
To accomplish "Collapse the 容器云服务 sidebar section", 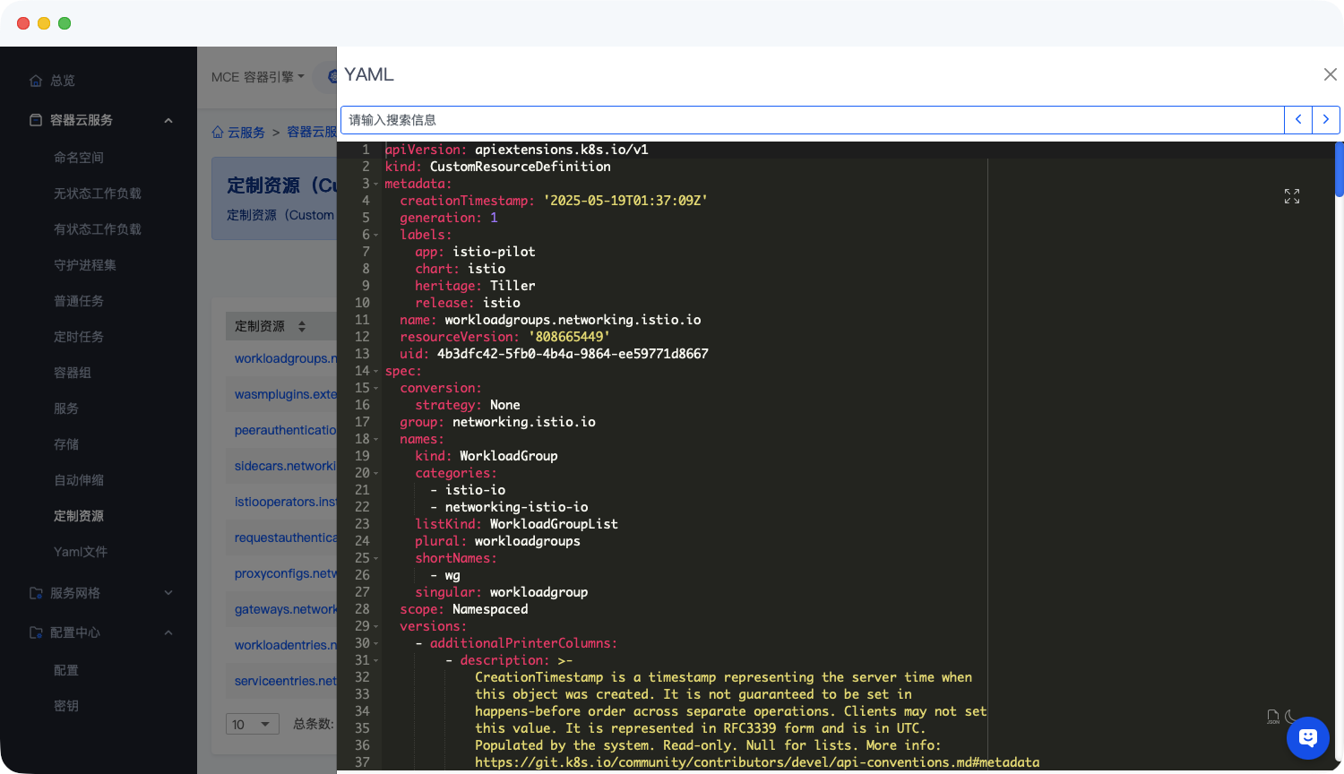I will click(x=168, y=120).
